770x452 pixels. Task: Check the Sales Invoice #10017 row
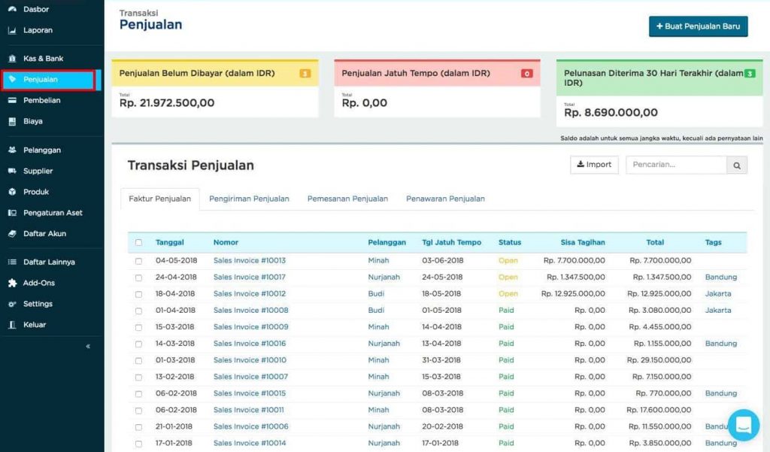point(138,278)
